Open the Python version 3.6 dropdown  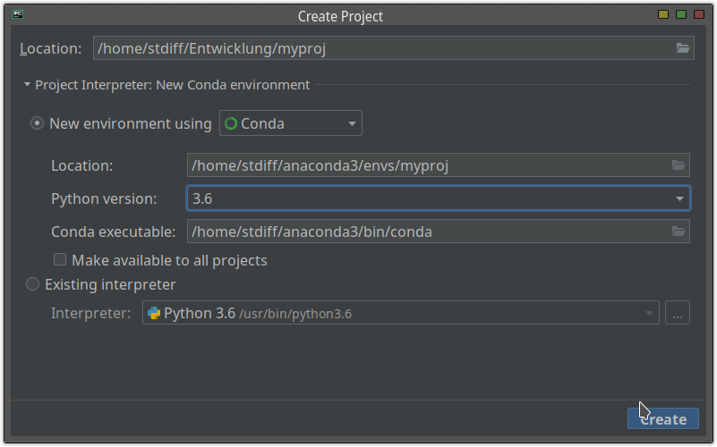438,198
